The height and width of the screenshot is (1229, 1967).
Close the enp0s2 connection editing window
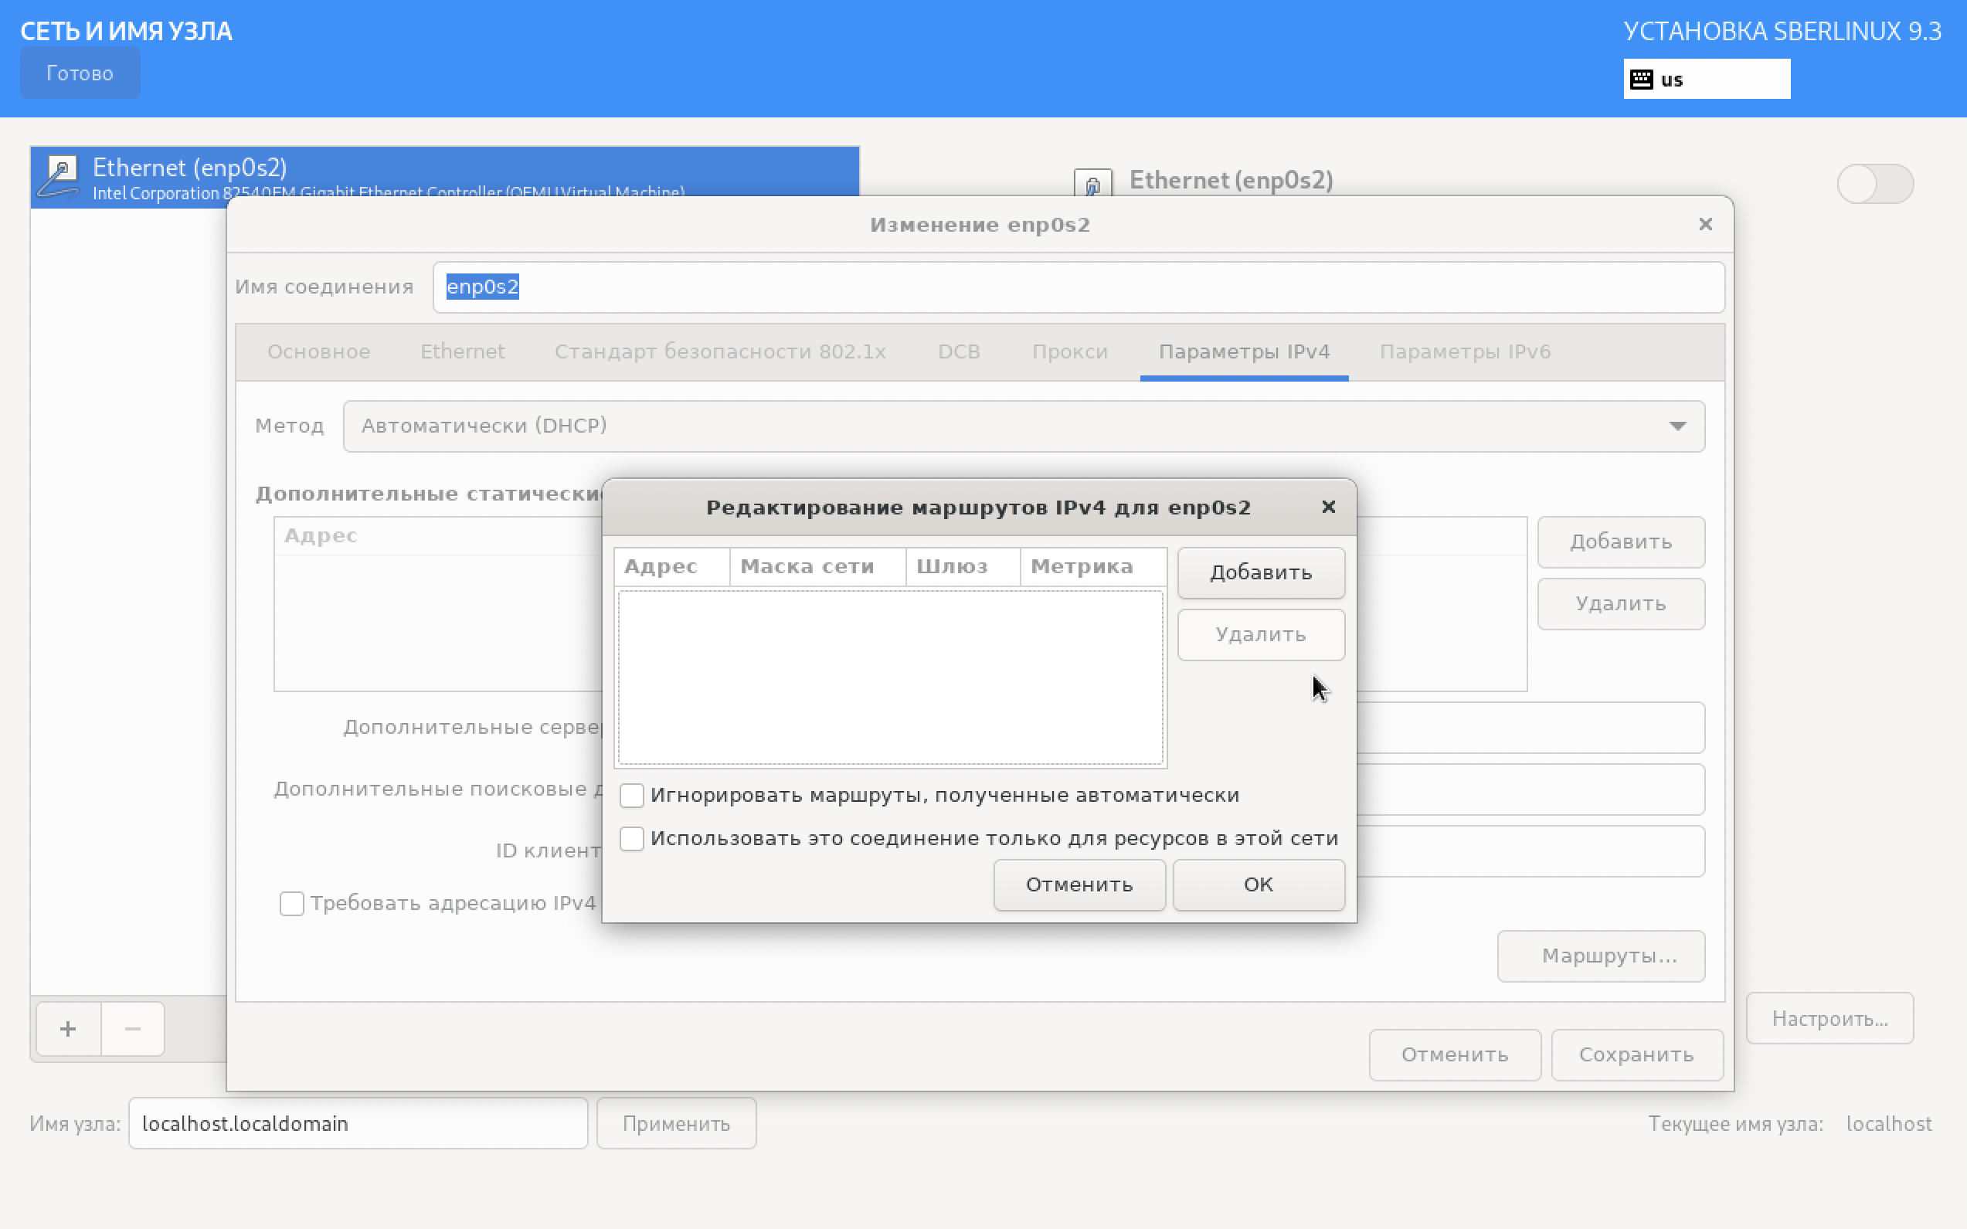1705,224
